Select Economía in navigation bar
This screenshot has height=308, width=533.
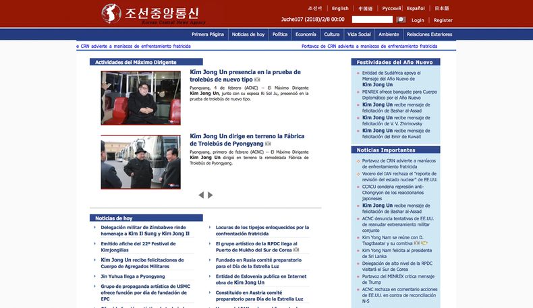click(x=306, y=34)
